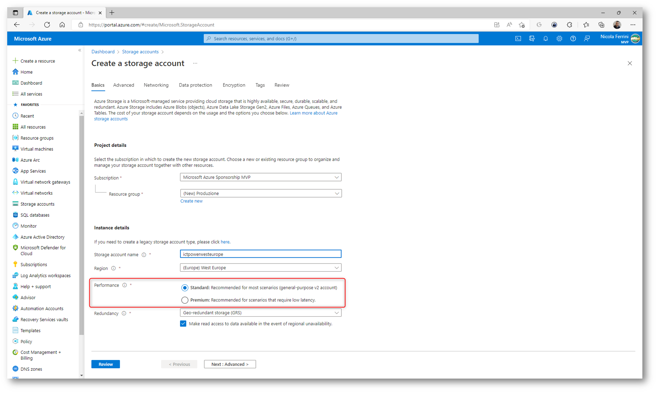657x393 pixels.
Task: Open Cloud Shell from the top bar
Action: coord(518,39)
